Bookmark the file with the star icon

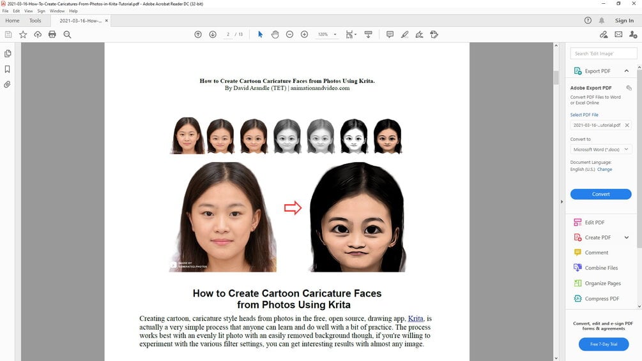[x=23, y=34]
